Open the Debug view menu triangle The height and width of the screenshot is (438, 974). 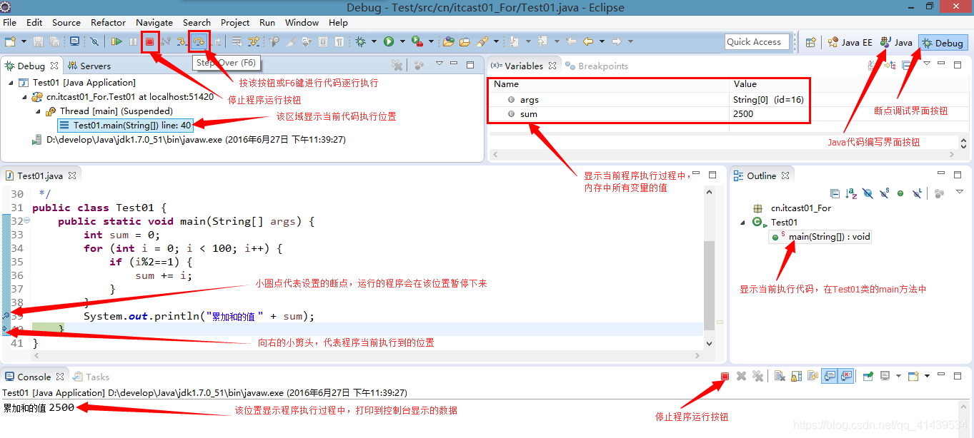click(x=439, y=64)
